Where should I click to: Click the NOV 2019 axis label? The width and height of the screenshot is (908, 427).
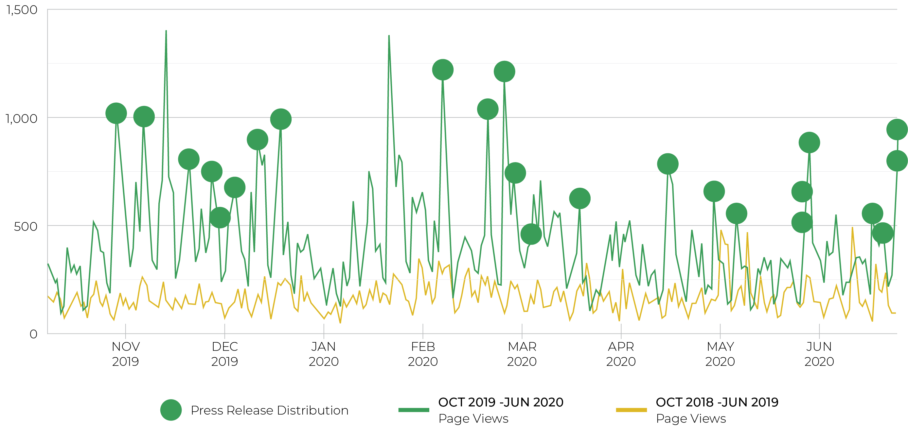click(x=126, y=354)
